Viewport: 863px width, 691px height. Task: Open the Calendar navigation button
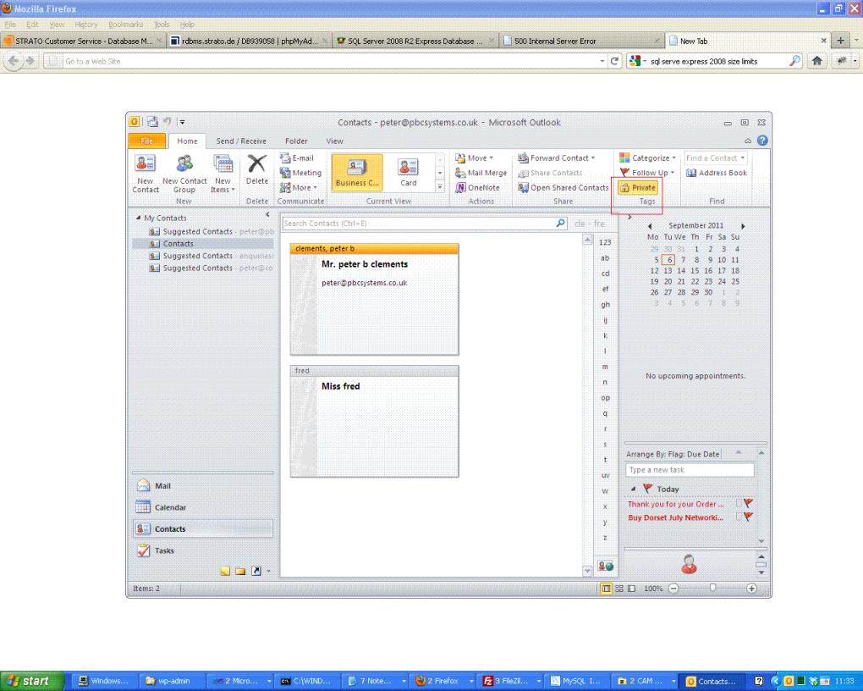pyautogui.click(x=202, y=507)
